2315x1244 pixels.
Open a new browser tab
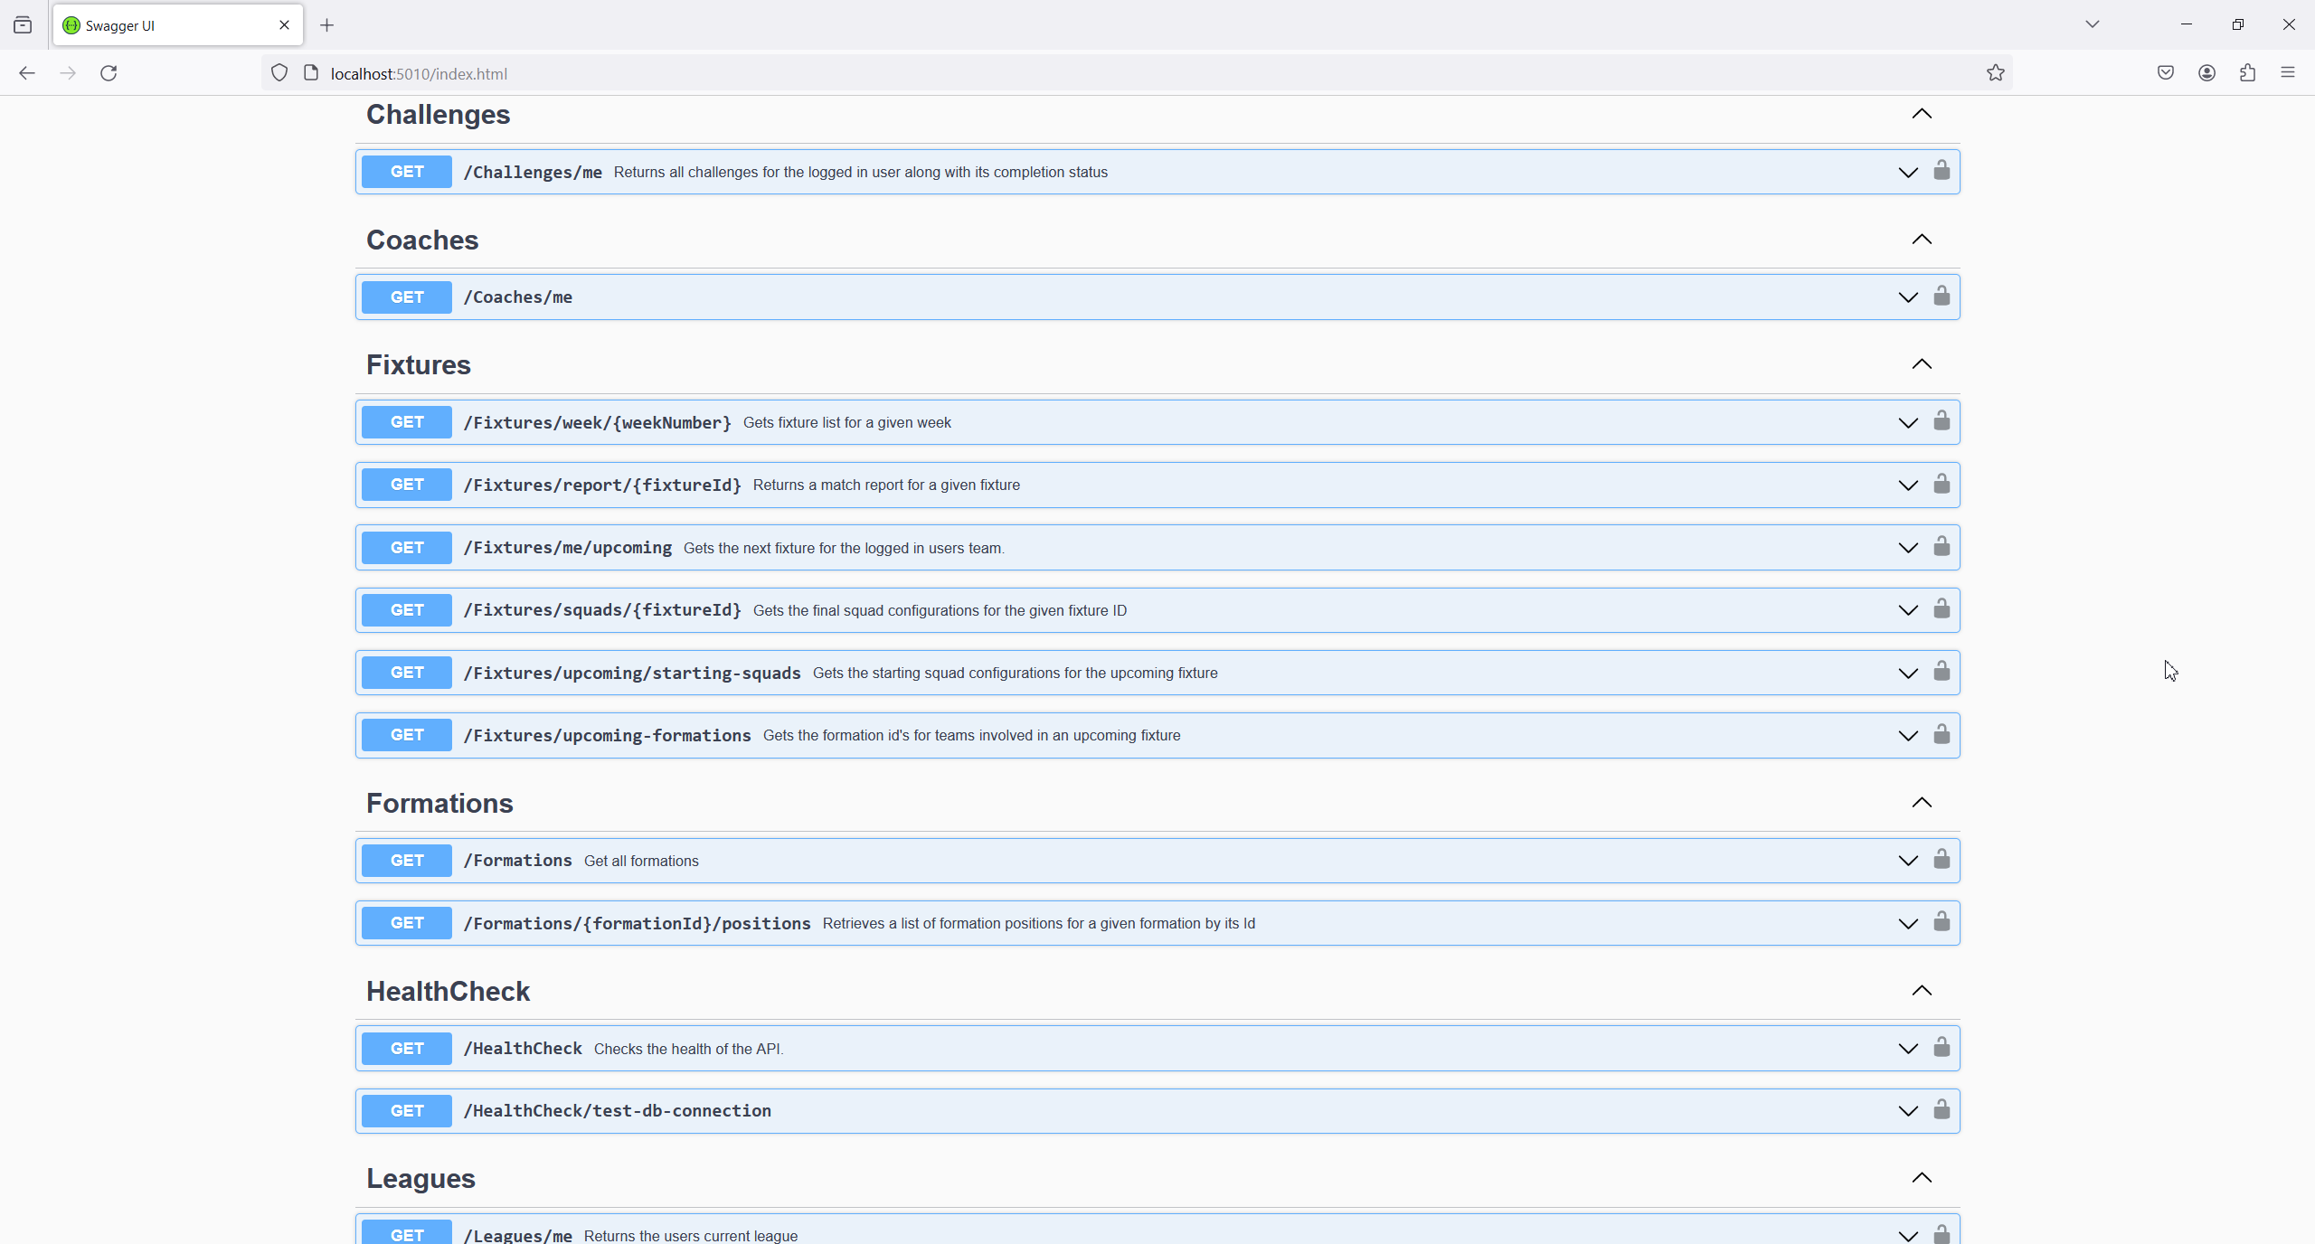327,25
